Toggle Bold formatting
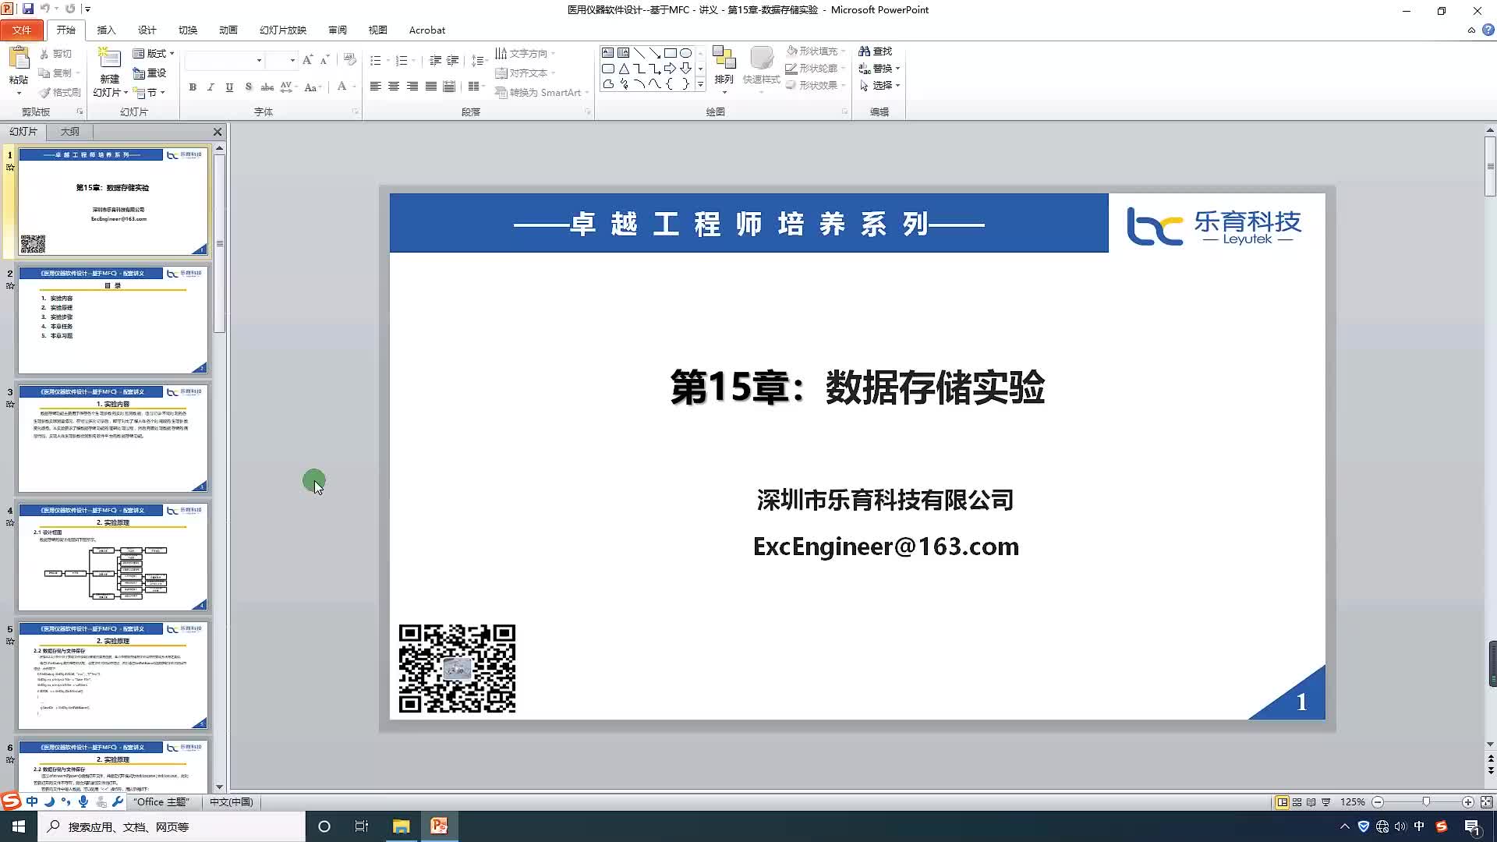The width and height of the screenshot is (1497, 842). [193, 87]
